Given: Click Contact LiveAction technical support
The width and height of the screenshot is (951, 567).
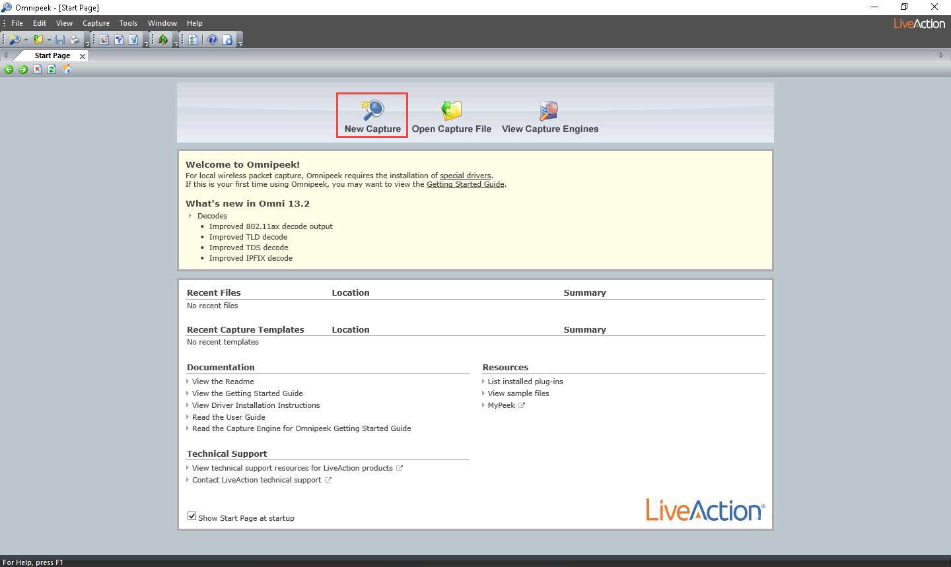Looking at the screenshot, I should click(262, 480).
